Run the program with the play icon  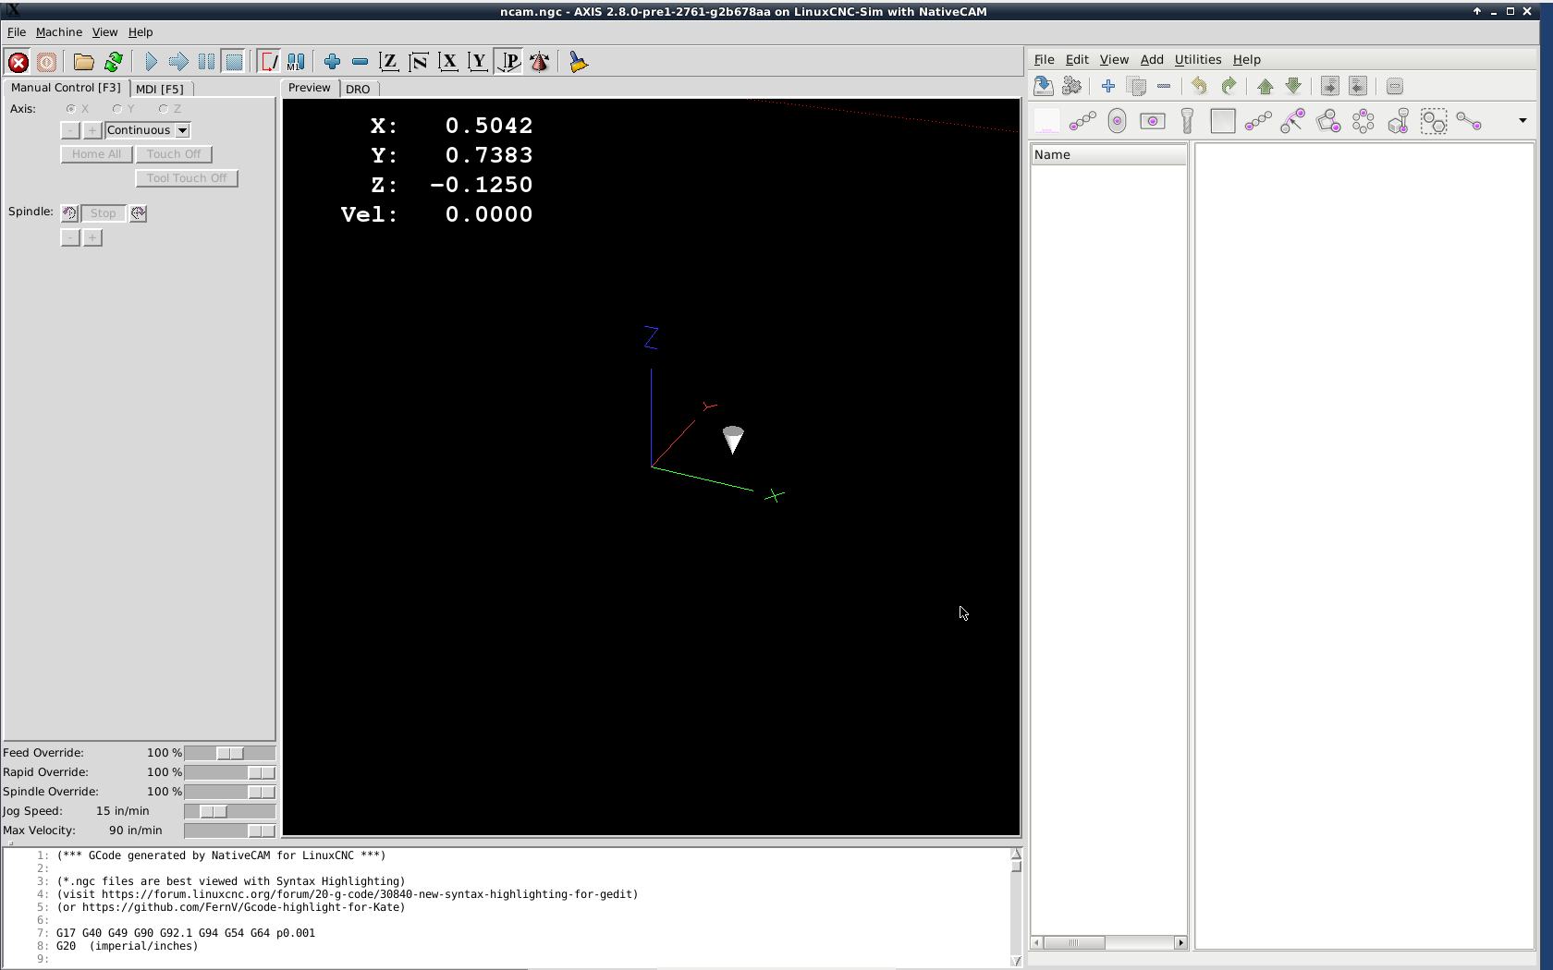[x=151, y=62]
